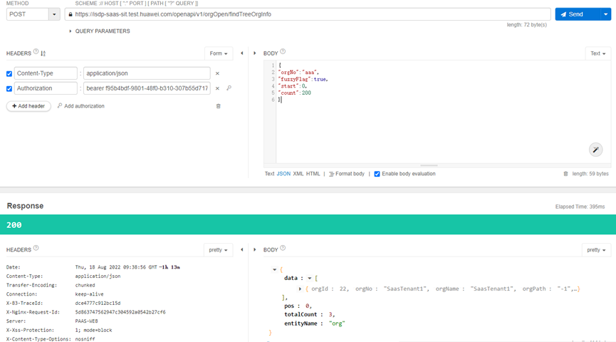The width and height of the screenshot is (616, 342).
Task: Send the request with the Send button
Action: pos(578,14)
